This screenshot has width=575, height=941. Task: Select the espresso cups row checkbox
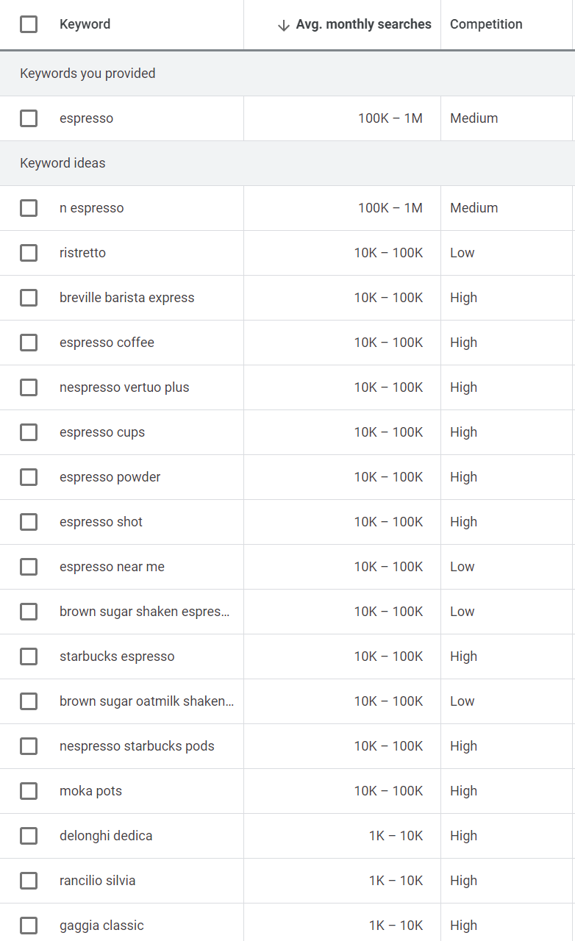(29, 432)
